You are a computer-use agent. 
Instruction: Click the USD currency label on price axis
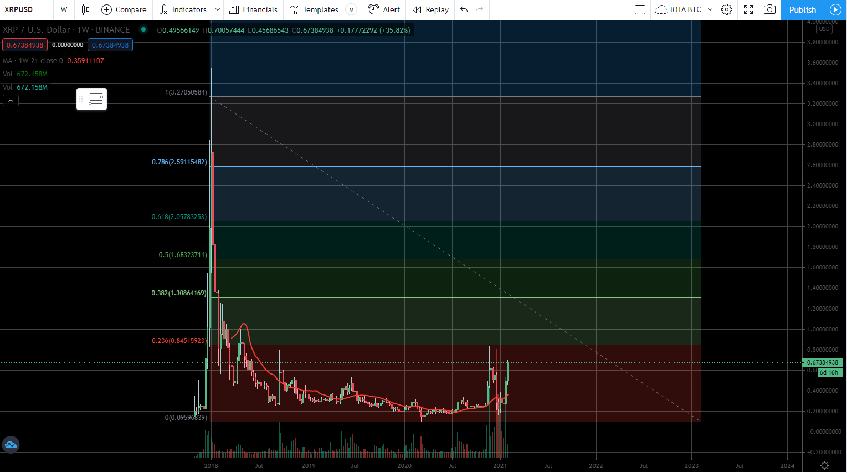[824, 29]
